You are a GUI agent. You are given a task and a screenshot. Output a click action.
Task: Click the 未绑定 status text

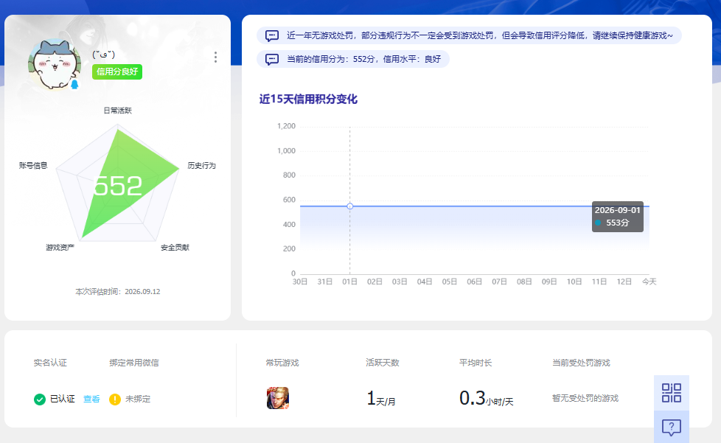point(138,399)
